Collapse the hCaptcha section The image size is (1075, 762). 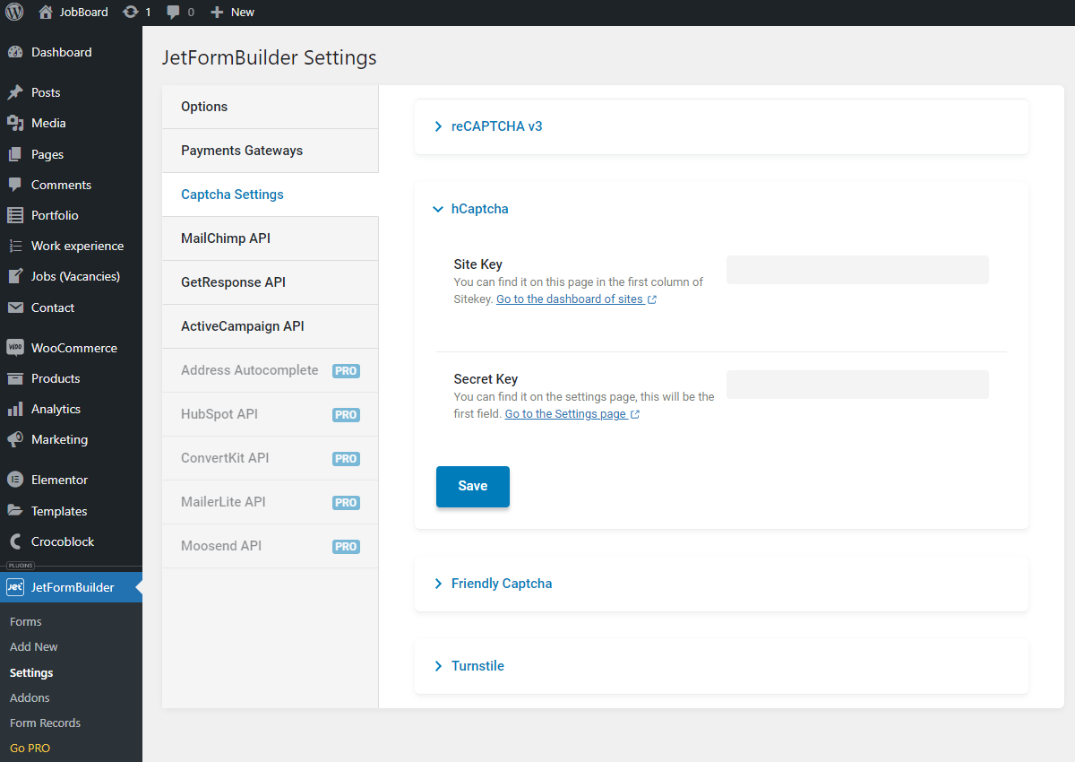pyautogui.click(x=479, y=209)
